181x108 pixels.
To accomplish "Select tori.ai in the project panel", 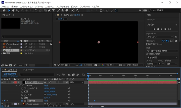I will (9, 47).
